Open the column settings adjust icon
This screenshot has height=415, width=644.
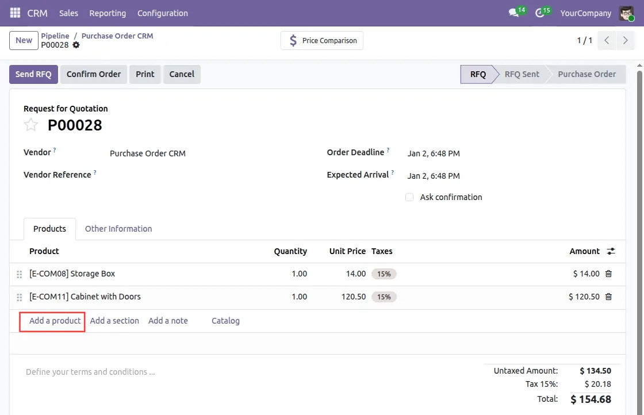[611, 251]
